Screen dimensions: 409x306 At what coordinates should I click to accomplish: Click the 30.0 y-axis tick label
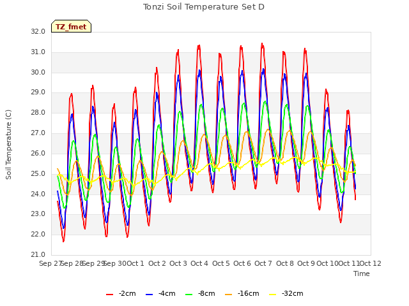coord(38,72)
